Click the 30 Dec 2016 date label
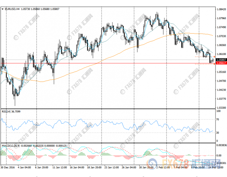The width and height of the screenshot is (227, 177). coord(8,168)
